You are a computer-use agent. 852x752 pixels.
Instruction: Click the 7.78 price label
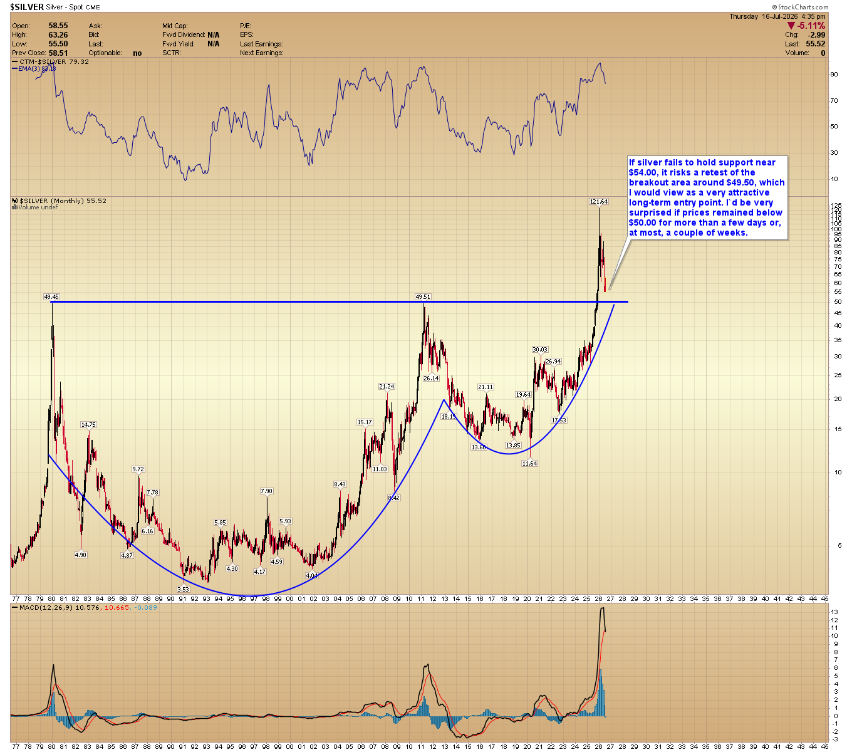point(153,493)
